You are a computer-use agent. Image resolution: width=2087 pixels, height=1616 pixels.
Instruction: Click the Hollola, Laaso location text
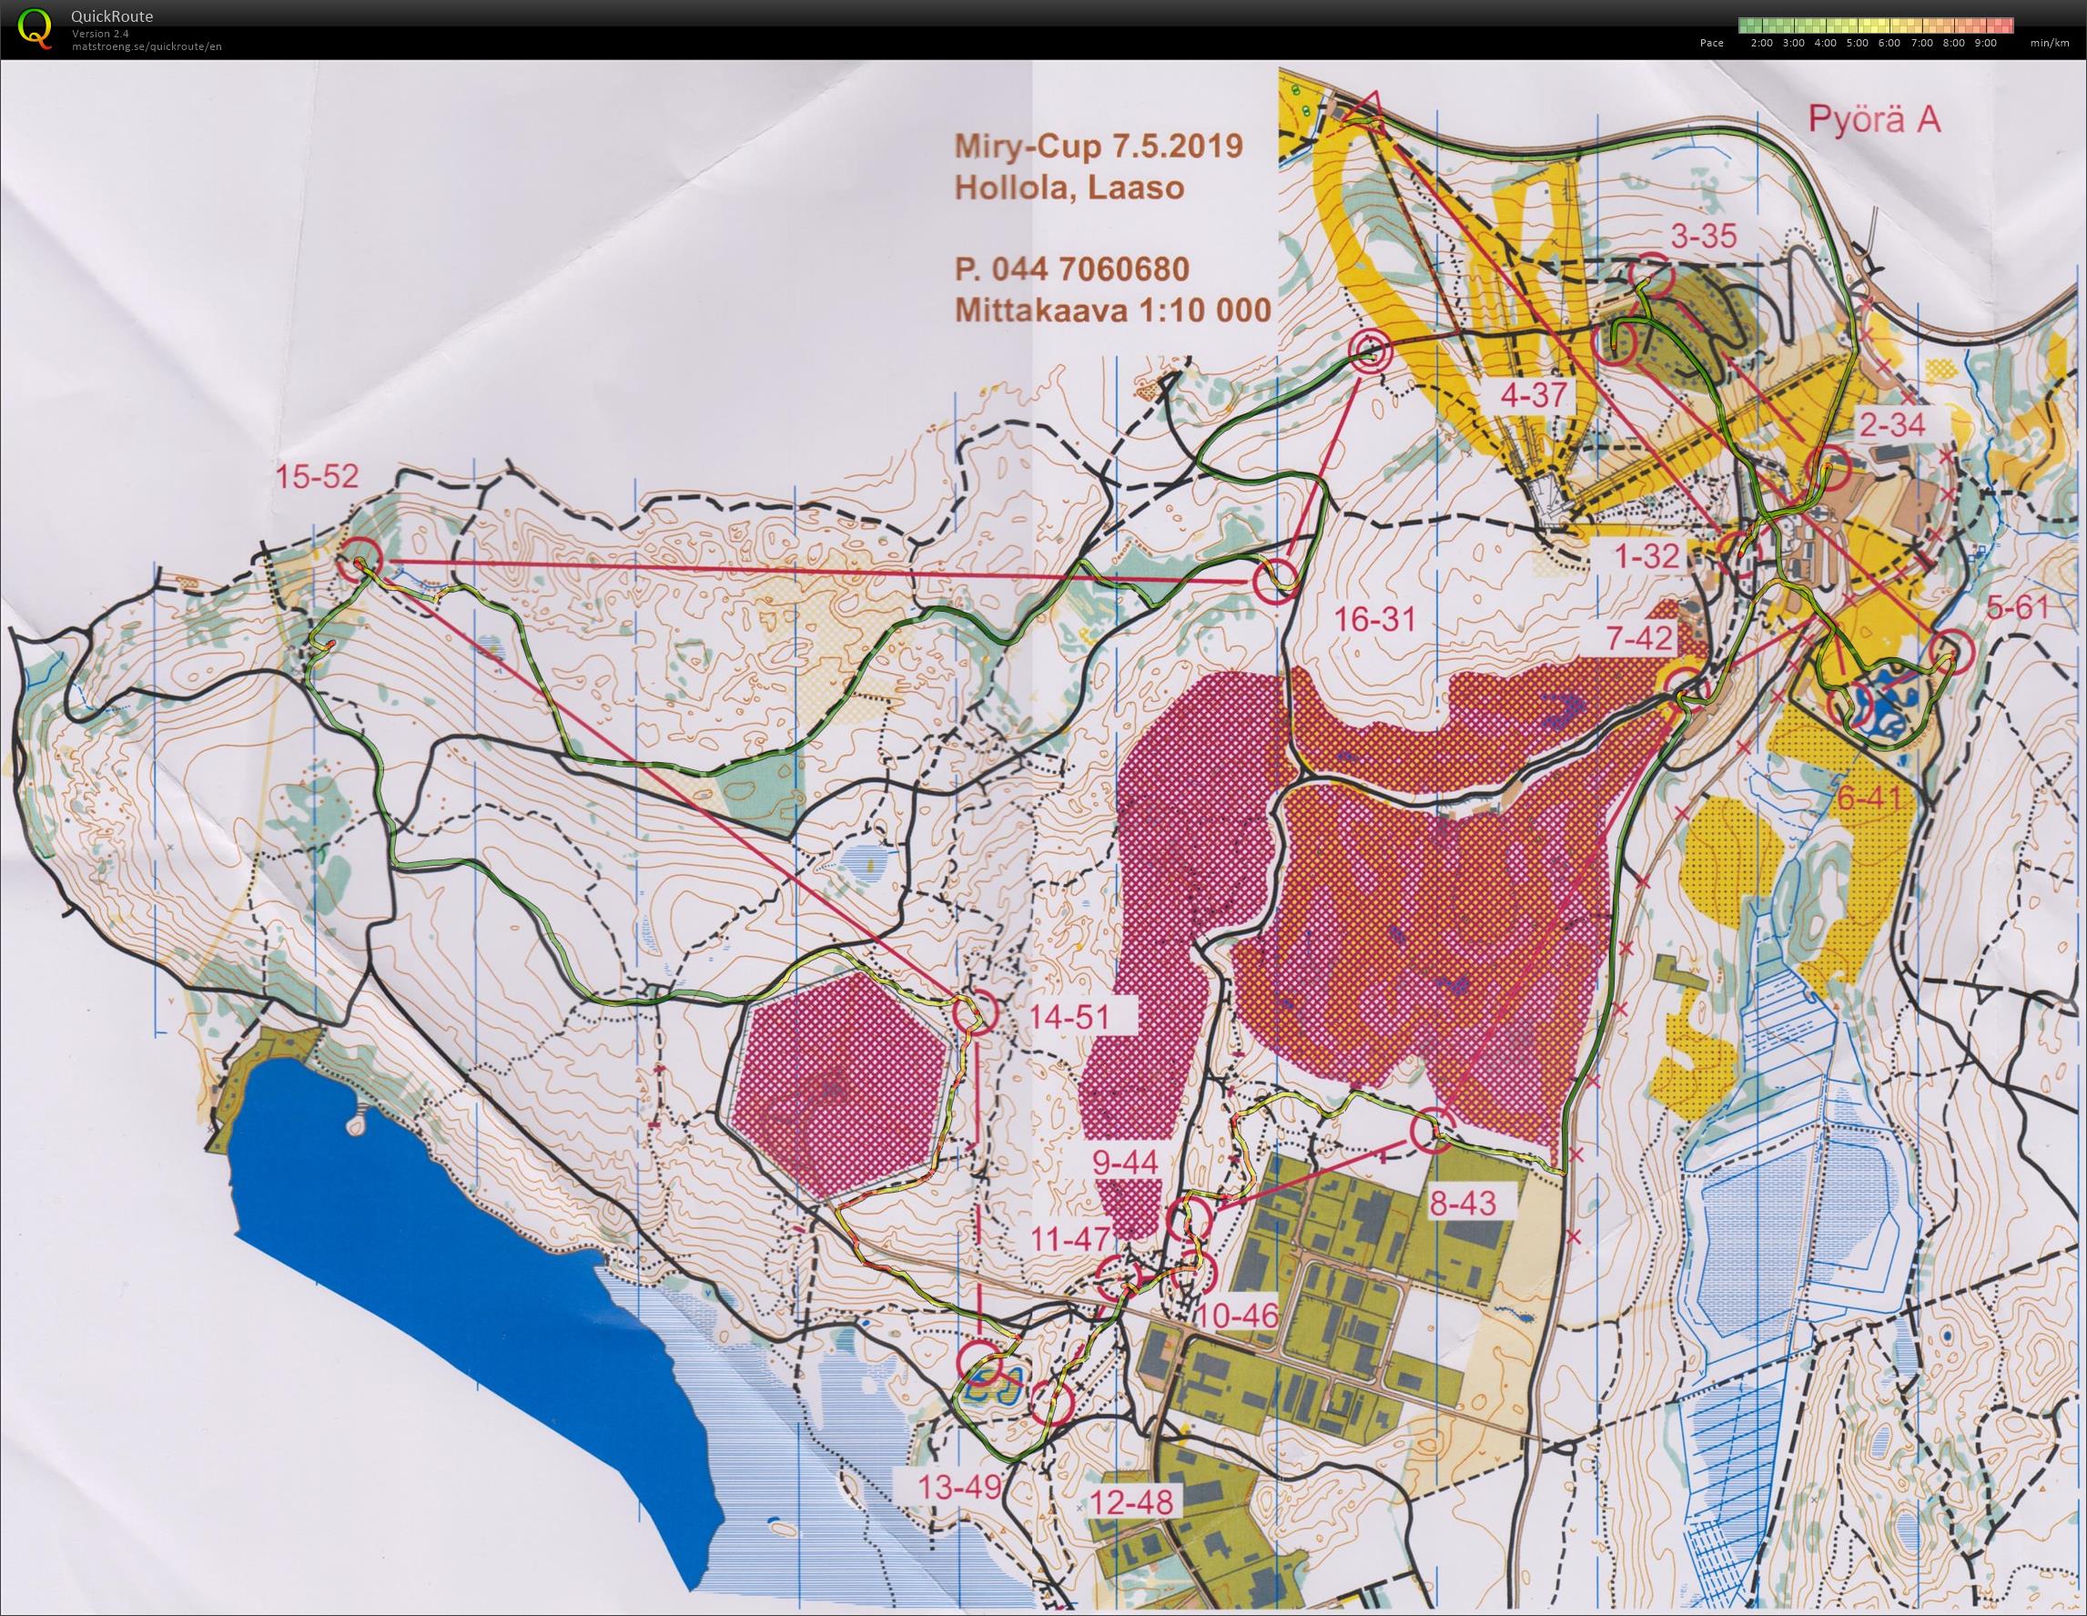pyautogui.click(x=1069, y=188)
